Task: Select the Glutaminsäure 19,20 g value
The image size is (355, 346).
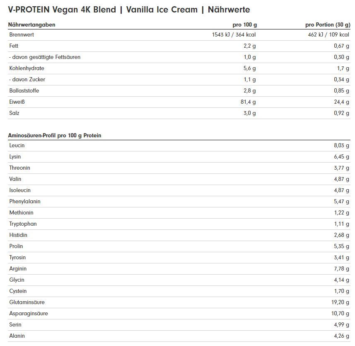Action: [340, 302]
